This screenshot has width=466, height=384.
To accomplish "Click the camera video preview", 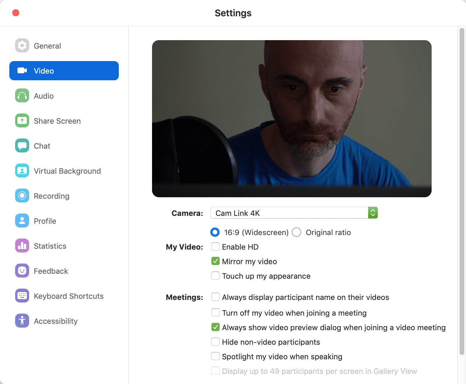I will (292, 119).
